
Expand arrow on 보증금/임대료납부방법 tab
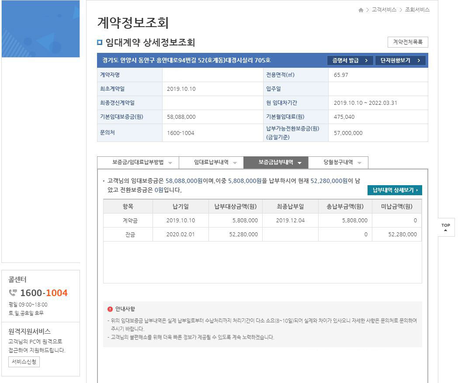170,163
